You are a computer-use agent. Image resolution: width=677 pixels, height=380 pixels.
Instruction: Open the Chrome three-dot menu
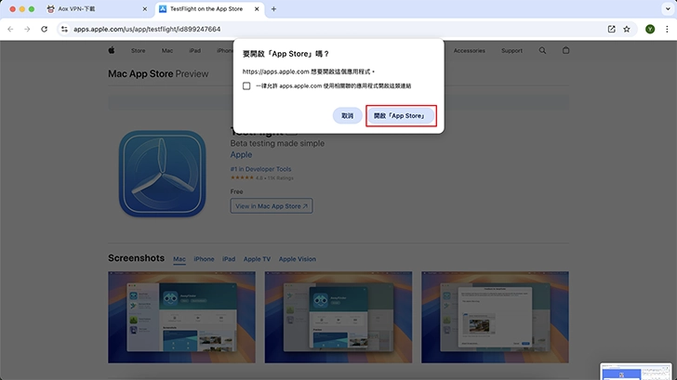click(x=666, y=29)
